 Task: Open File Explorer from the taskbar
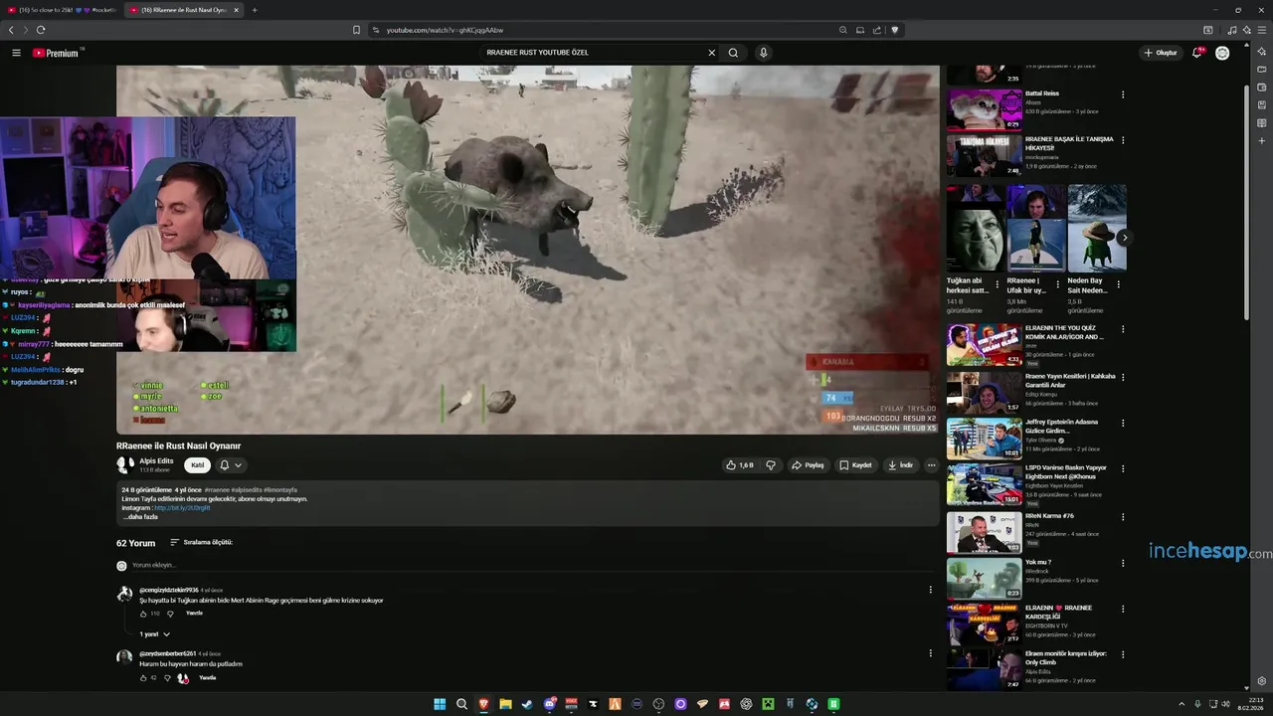tap(505, 704)
